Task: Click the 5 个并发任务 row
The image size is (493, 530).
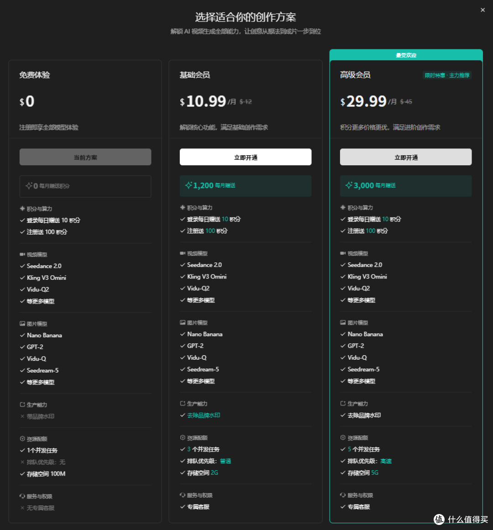Action: pyautogui.click(x=360, y=449)
